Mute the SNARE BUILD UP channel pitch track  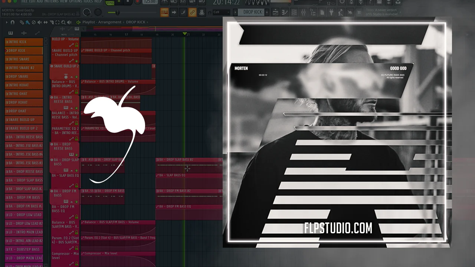[x=77, y=61]
